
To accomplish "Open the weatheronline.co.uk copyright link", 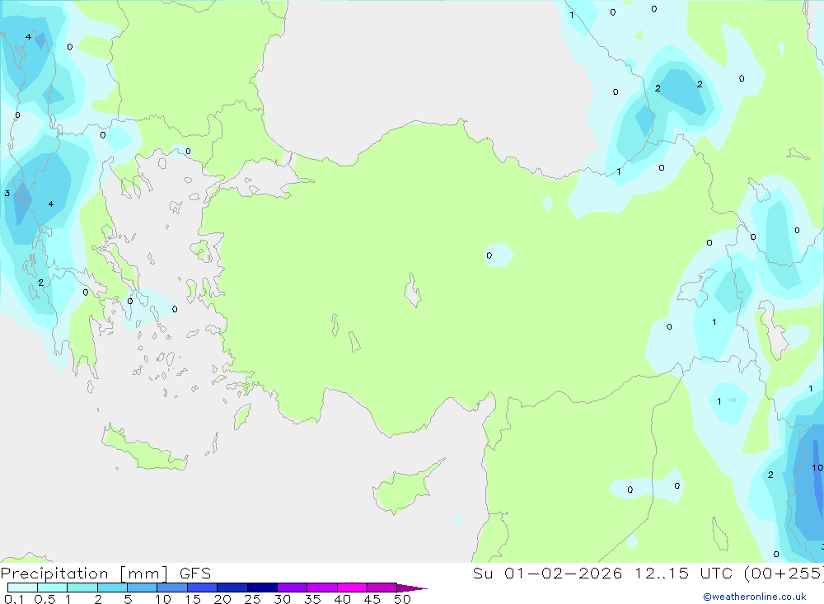I will click(755, 597).
